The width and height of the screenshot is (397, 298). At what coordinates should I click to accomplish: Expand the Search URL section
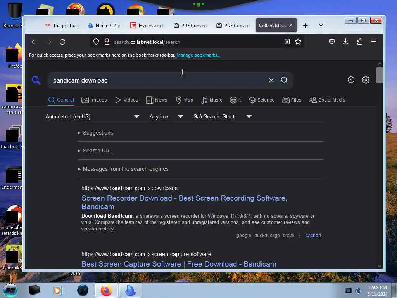coord(95,151)
